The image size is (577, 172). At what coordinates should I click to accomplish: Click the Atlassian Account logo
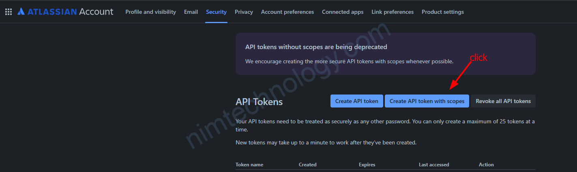(65, 12)
